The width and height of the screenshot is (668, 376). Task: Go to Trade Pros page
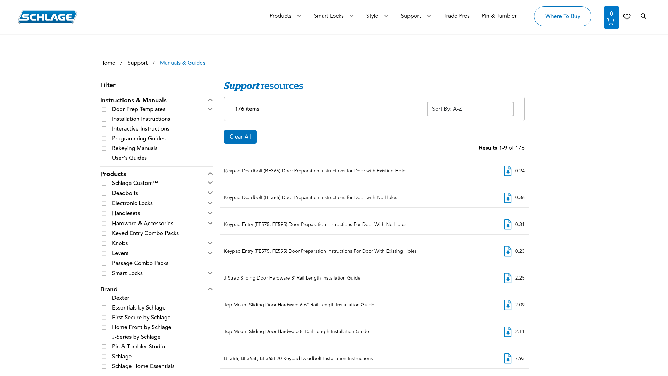[x=456, y=16]
